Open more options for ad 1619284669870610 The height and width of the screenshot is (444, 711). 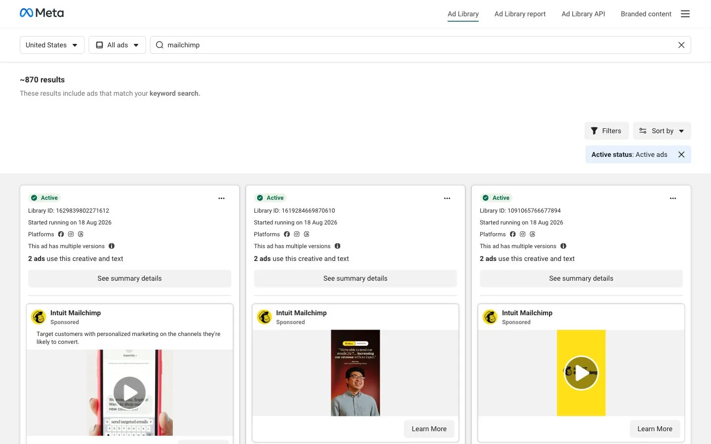click(447, 198)
